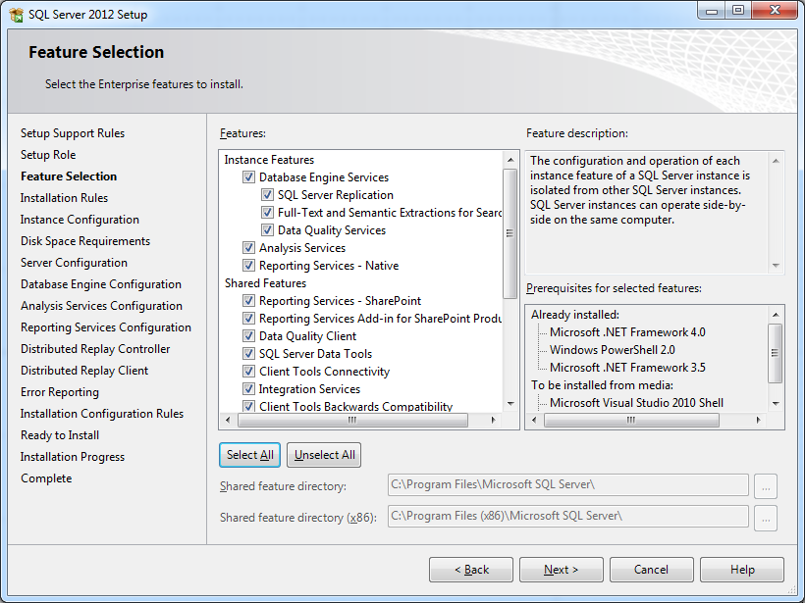Click Ready to Install step

60,434
